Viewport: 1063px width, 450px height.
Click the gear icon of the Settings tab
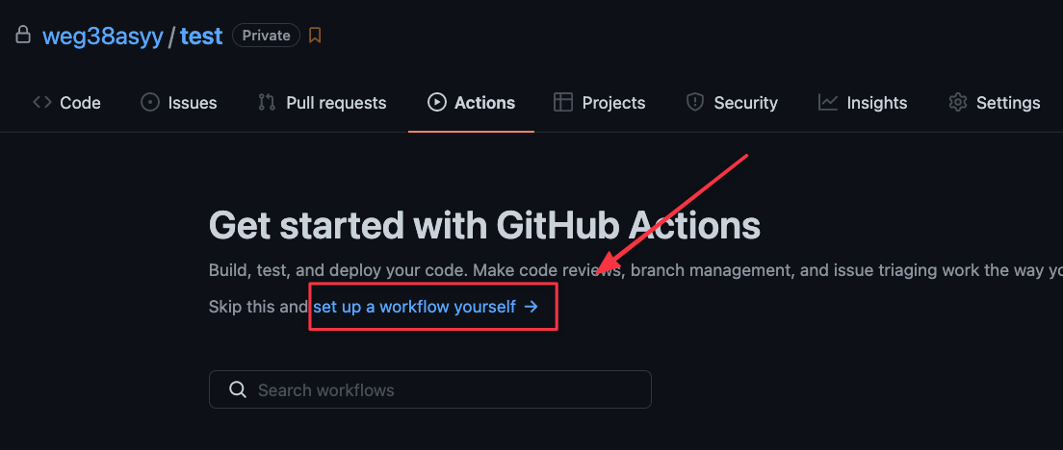pyautogui.click(x=957, y=102)
